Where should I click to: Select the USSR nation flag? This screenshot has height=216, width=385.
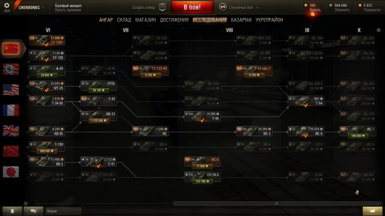coord(11,49)
